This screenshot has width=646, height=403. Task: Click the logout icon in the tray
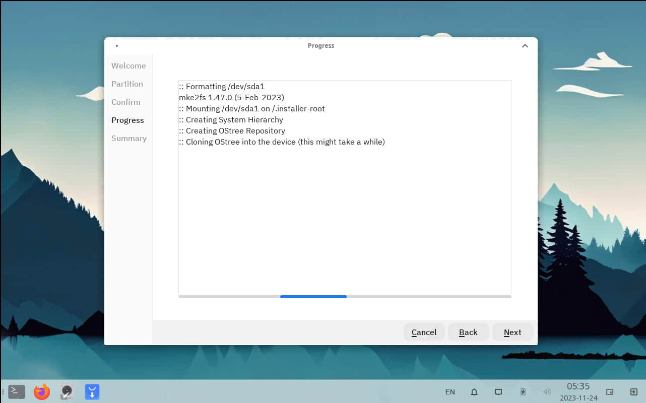pyautogui.click(x=634, y=392)
